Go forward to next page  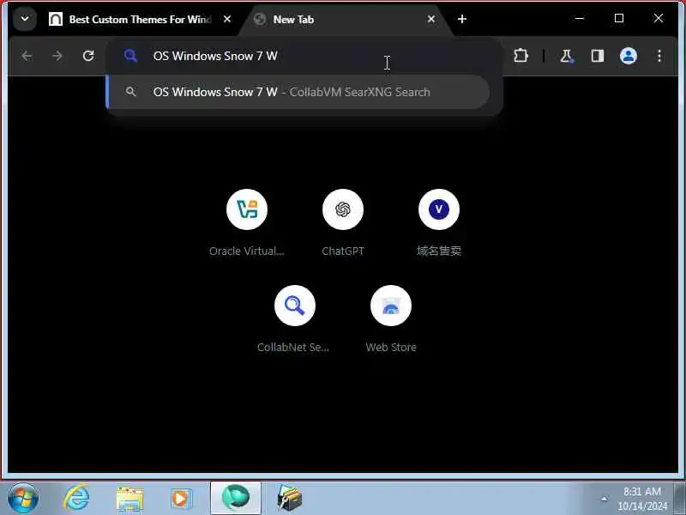click(x=57, y=56)
